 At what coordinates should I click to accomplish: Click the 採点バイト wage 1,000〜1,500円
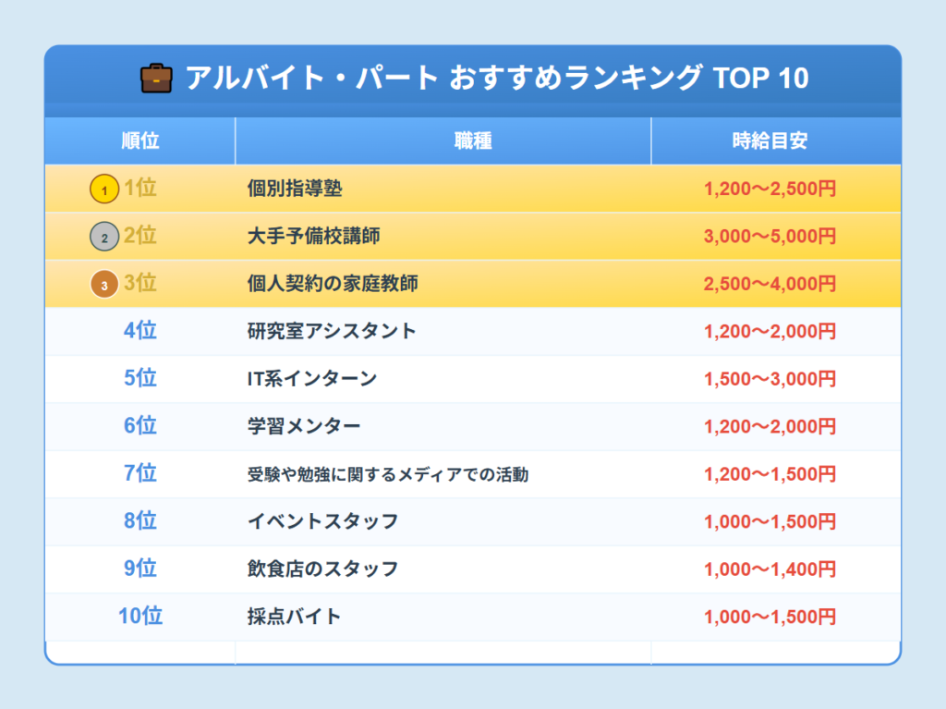click(x=770, y=617)
